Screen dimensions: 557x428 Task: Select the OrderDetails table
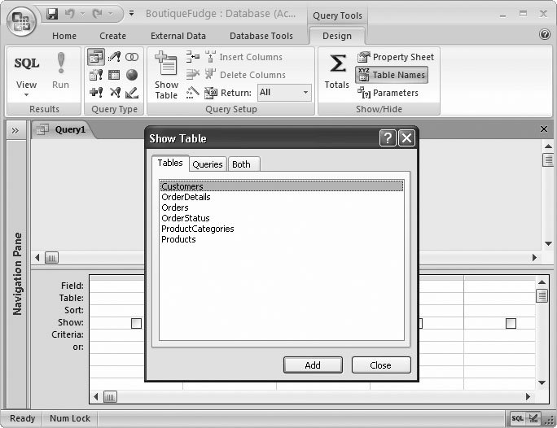pyautogui.click(x=282, y=197)
